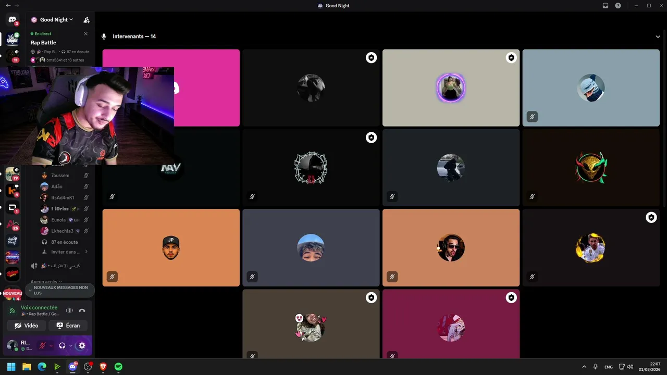
Task: Click Inviter dans the stage
Action: click(x=65, y=252)
